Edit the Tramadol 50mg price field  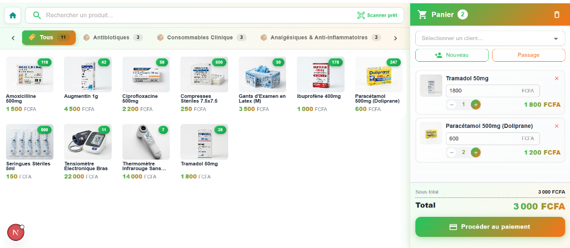point(493,91)
